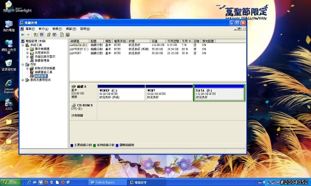
Task: Expand the 卸除式存放裝置 Removable Storage node
Action: pyautogui.click(x=27, y=68)
